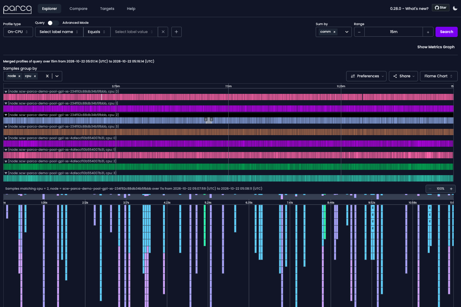Image resolution: width=461 pixels, height=307 pixels.
Task: Open the Targets tab
Action: tap(107, 9)
